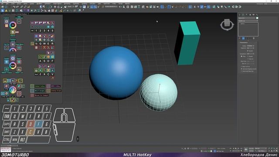Toggle Generate Mapping Coords checkbox
The image size is (279, 157).
(242, 69)
